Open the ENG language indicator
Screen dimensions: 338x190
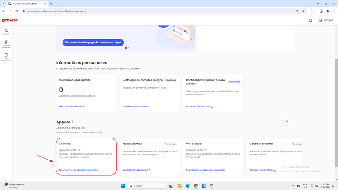[x=305, y=186]
